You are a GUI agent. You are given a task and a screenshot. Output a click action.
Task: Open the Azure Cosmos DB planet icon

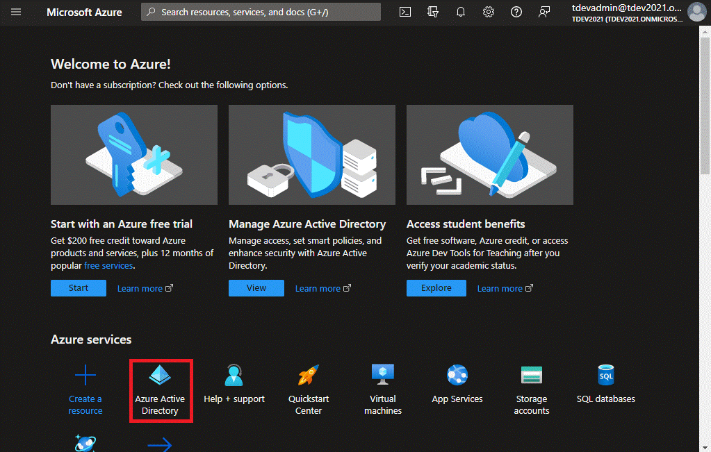click(x=85, y=443)
